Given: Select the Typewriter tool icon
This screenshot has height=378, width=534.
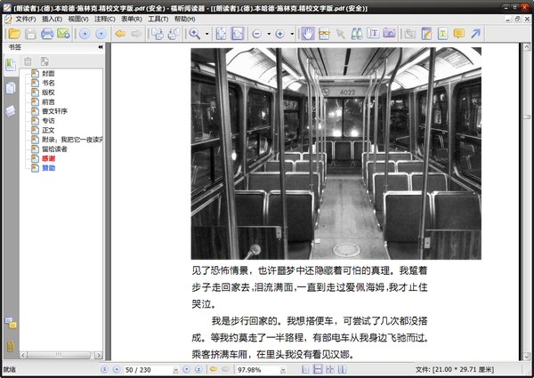Looking at the screenshot, I should pos(372,34).
